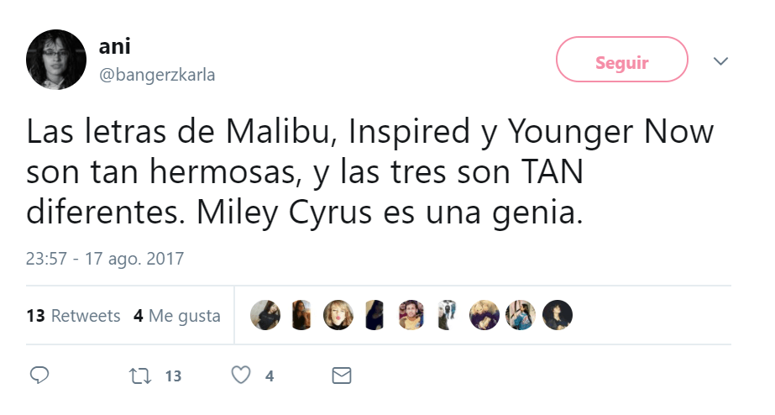This screenshot has height=415, width=775.
Task: View the 4 Me gusta list
Action: (177, 316)
